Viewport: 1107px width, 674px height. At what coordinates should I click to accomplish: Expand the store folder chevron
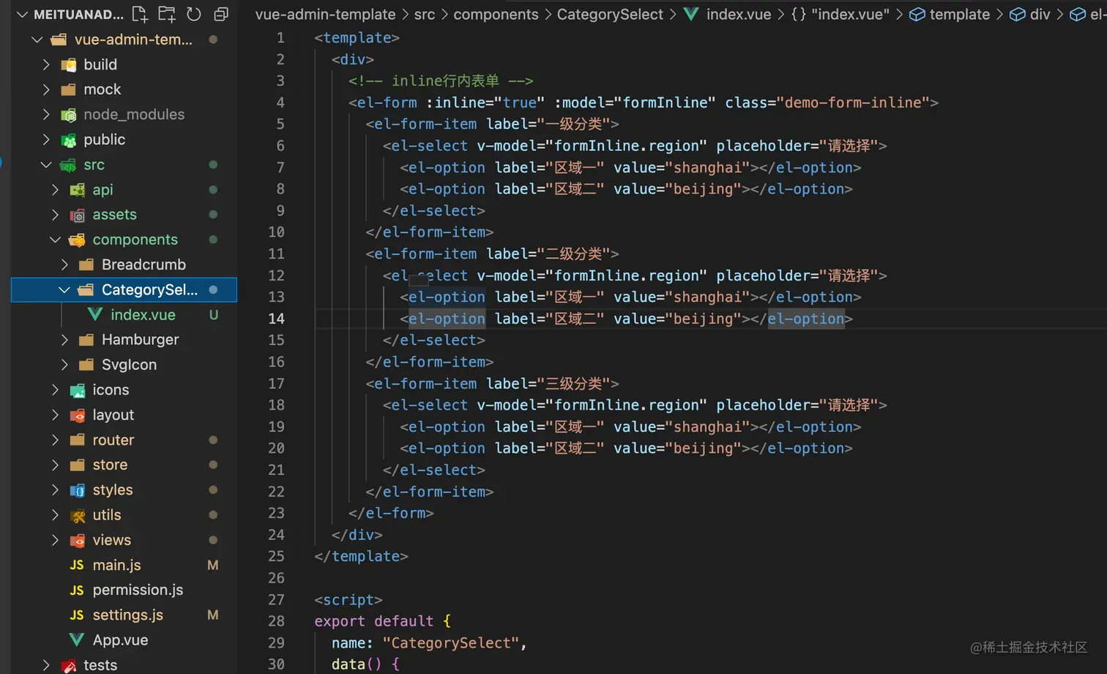55,464
